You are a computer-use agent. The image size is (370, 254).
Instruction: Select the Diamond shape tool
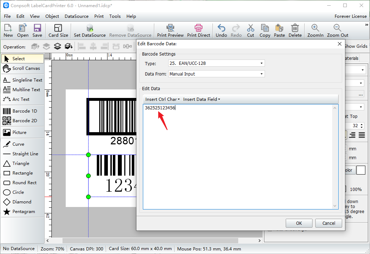tap(22, 202)
